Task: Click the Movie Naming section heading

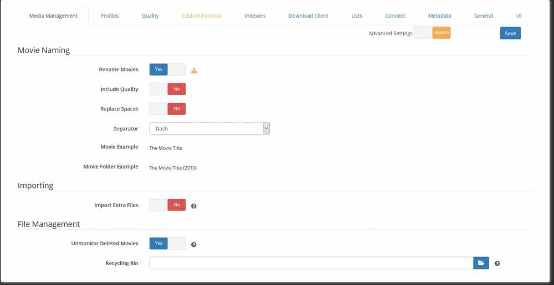Action: tap(44, 50)
